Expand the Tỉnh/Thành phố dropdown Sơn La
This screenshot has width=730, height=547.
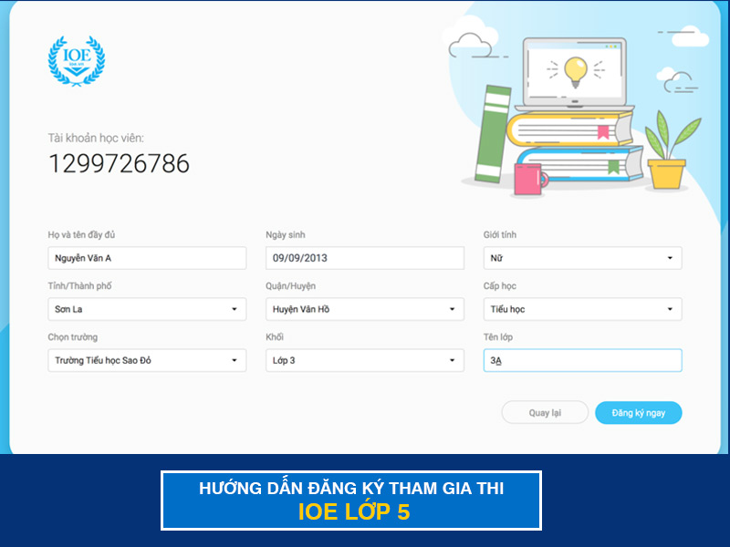(147, 309)
